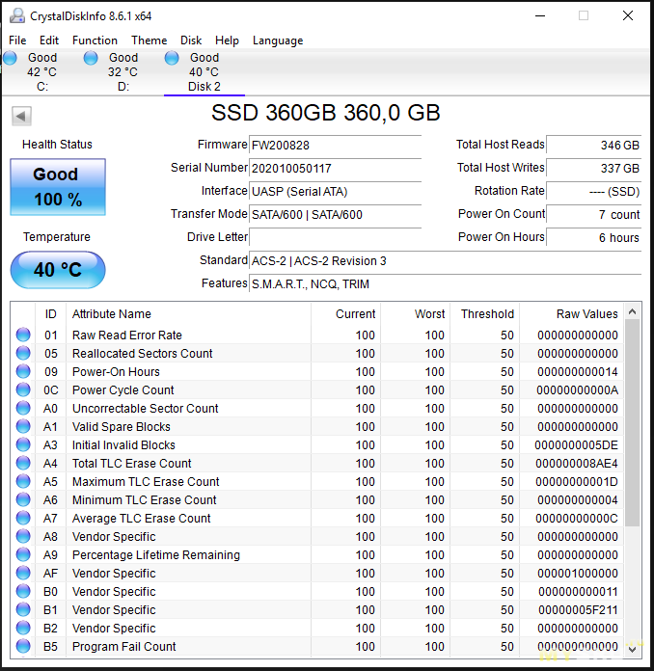Open the File menu

coord(17,40)
